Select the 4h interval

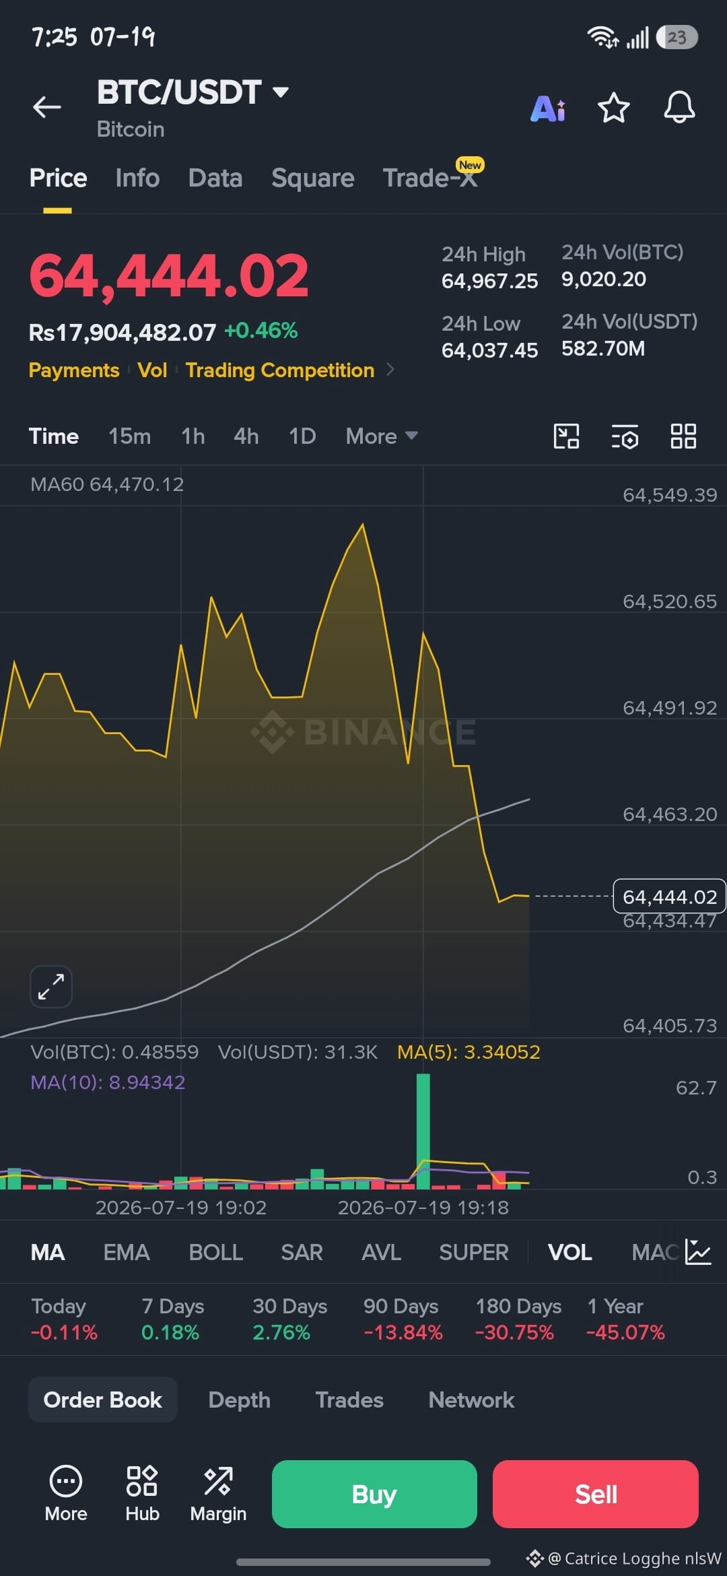(x=246, y=436)
